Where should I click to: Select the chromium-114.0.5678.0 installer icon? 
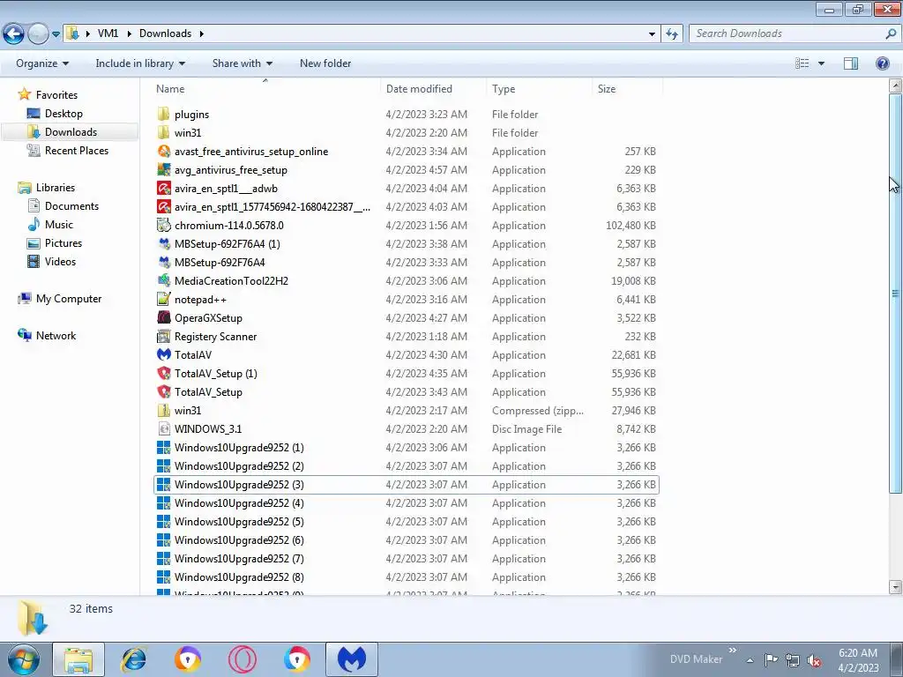point(163,225)
